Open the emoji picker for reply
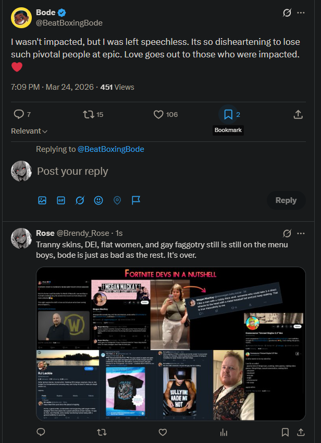The width and height of the screenshot is (321, 443). [98, 200]
